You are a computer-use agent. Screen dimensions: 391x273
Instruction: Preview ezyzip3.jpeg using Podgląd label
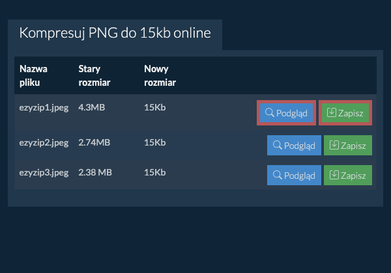click(x=300, y=175)
